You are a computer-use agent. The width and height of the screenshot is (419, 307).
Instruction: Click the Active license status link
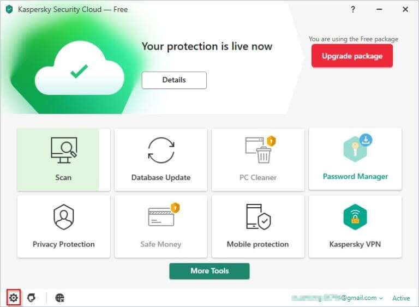401,298
